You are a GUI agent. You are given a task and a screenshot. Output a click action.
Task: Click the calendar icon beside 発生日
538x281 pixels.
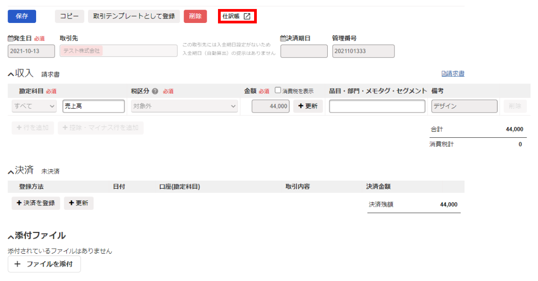pos(11,39)
